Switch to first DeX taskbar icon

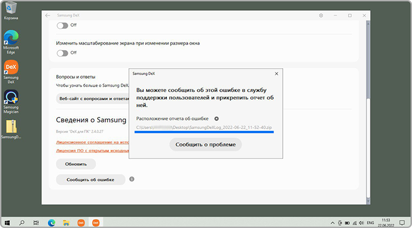(x=81, y=223)
